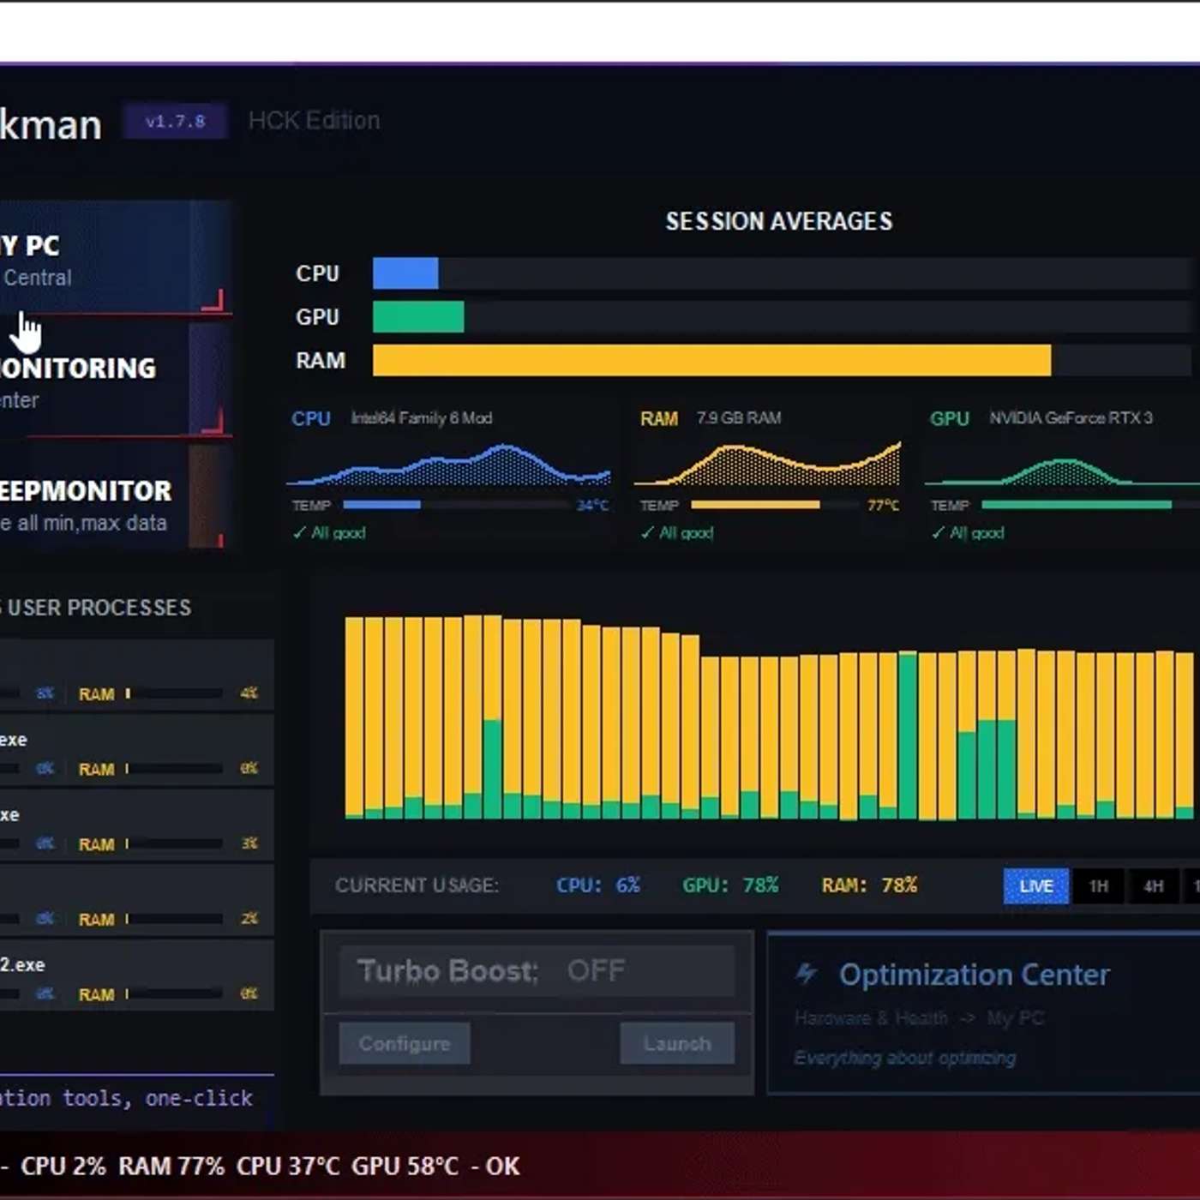1200x1200 pixels.
Task: Click the 'CURRENT USAGE:' label
Action: [x=417, y=885]
